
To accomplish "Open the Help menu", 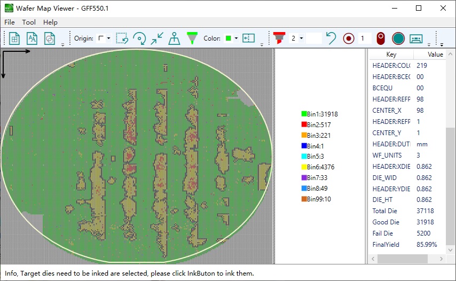I will click(50, 22).
